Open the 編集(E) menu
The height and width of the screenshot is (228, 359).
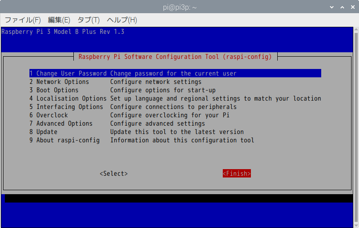(x=59, y=20)
